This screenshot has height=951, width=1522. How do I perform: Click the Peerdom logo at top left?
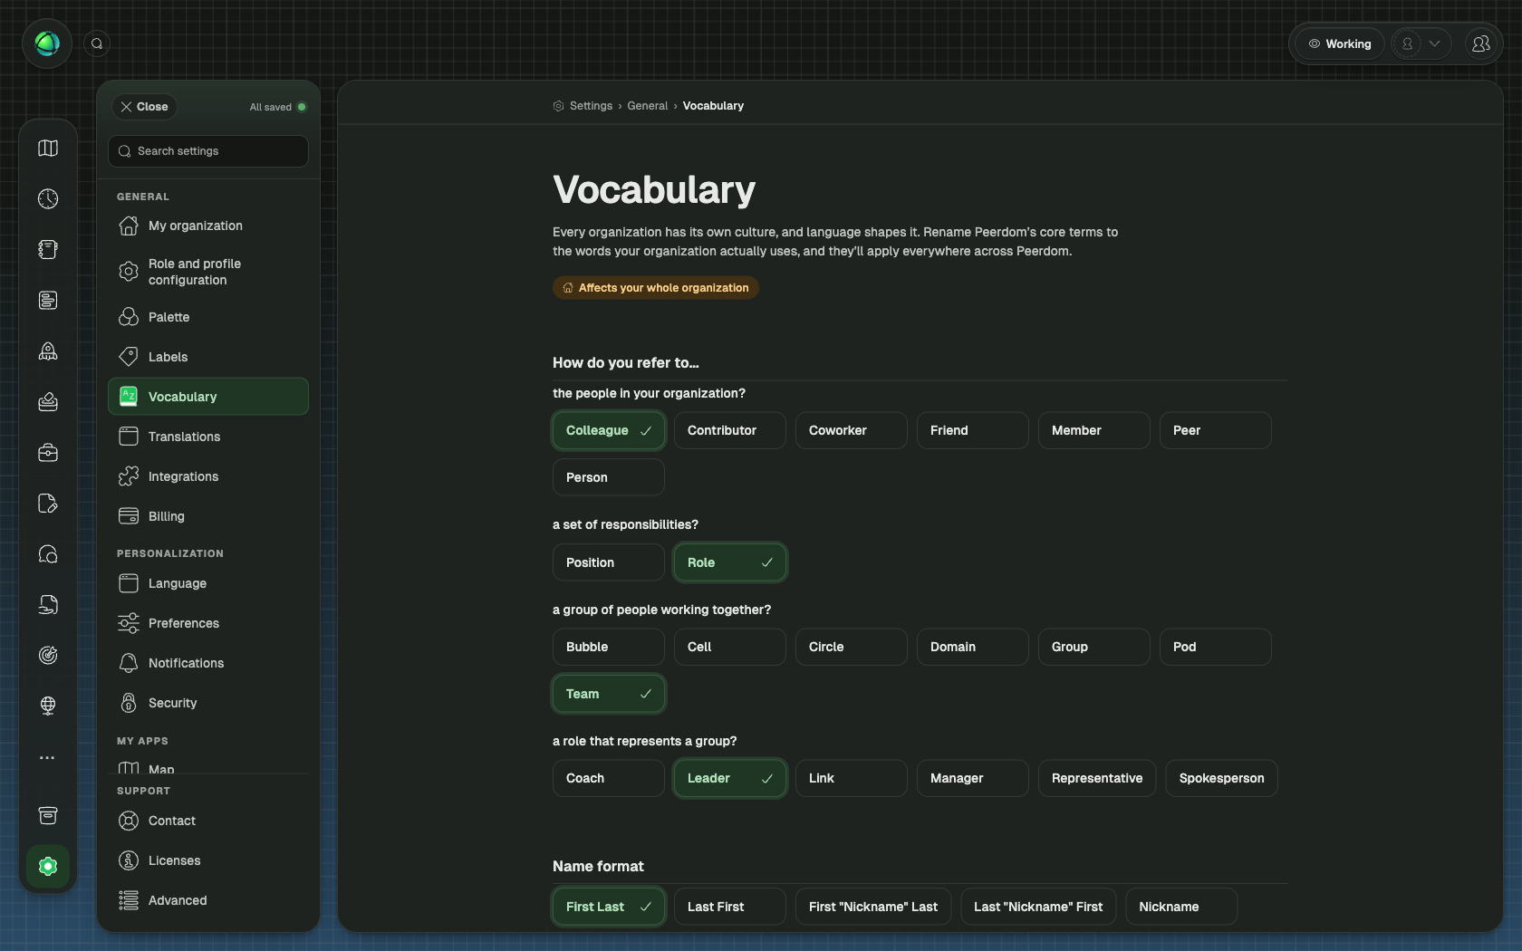pos(47,43)
